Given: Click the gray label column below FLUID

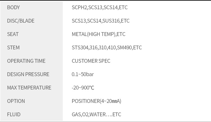Looking at the screenshot, I should tap(32, 119).
